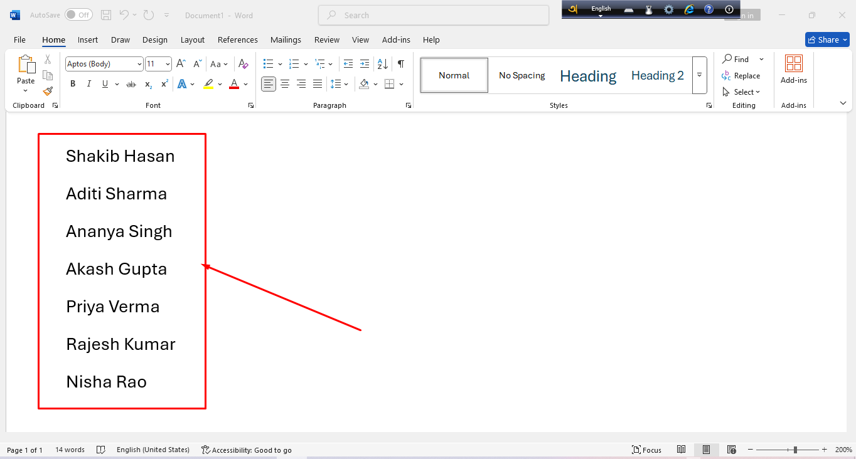Click the subscript icon

click(147, 83)
